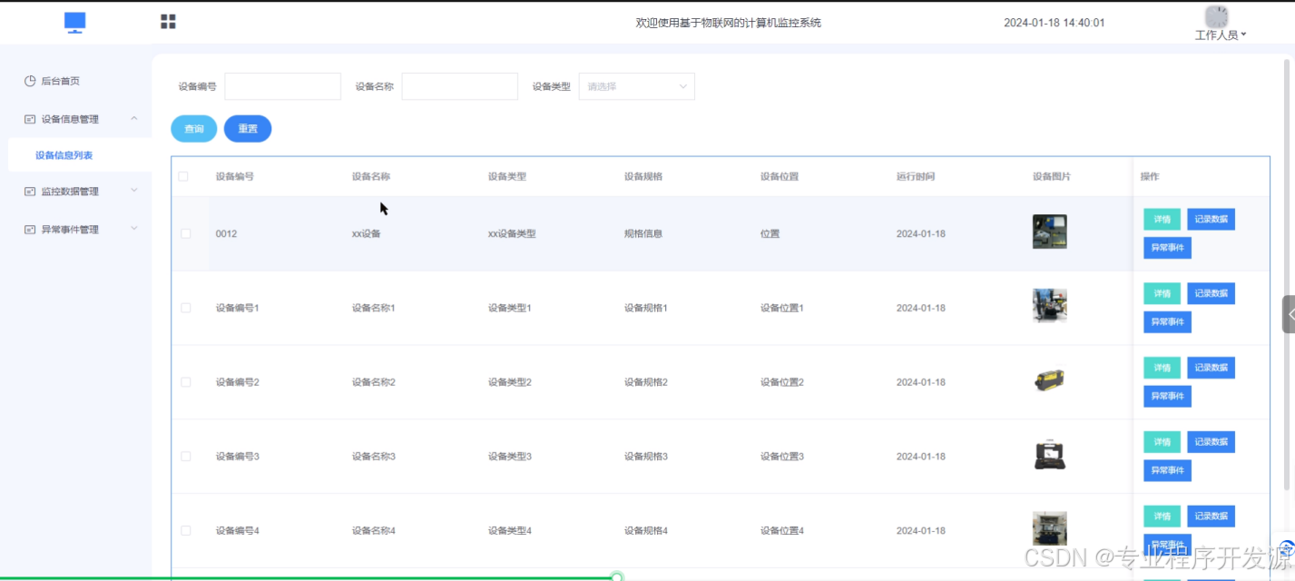Open 设备信息管理 sidebar menu
1295x581 pixels.
pos(70,119)
